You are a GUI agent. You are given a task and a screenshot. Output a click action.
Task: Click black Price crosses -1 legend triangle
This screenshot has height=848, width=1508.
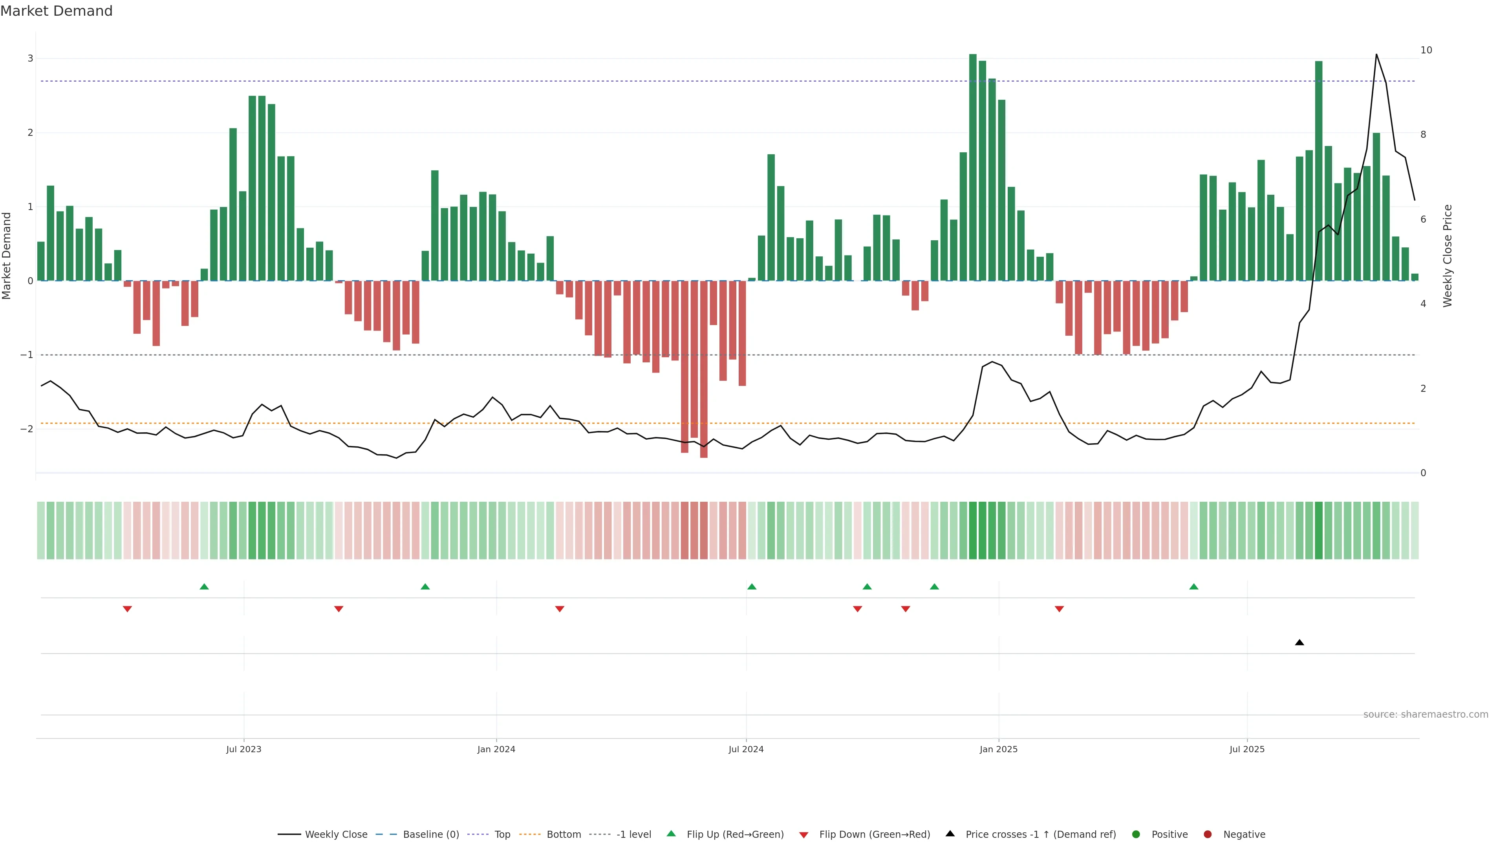[x=950, y=833]
